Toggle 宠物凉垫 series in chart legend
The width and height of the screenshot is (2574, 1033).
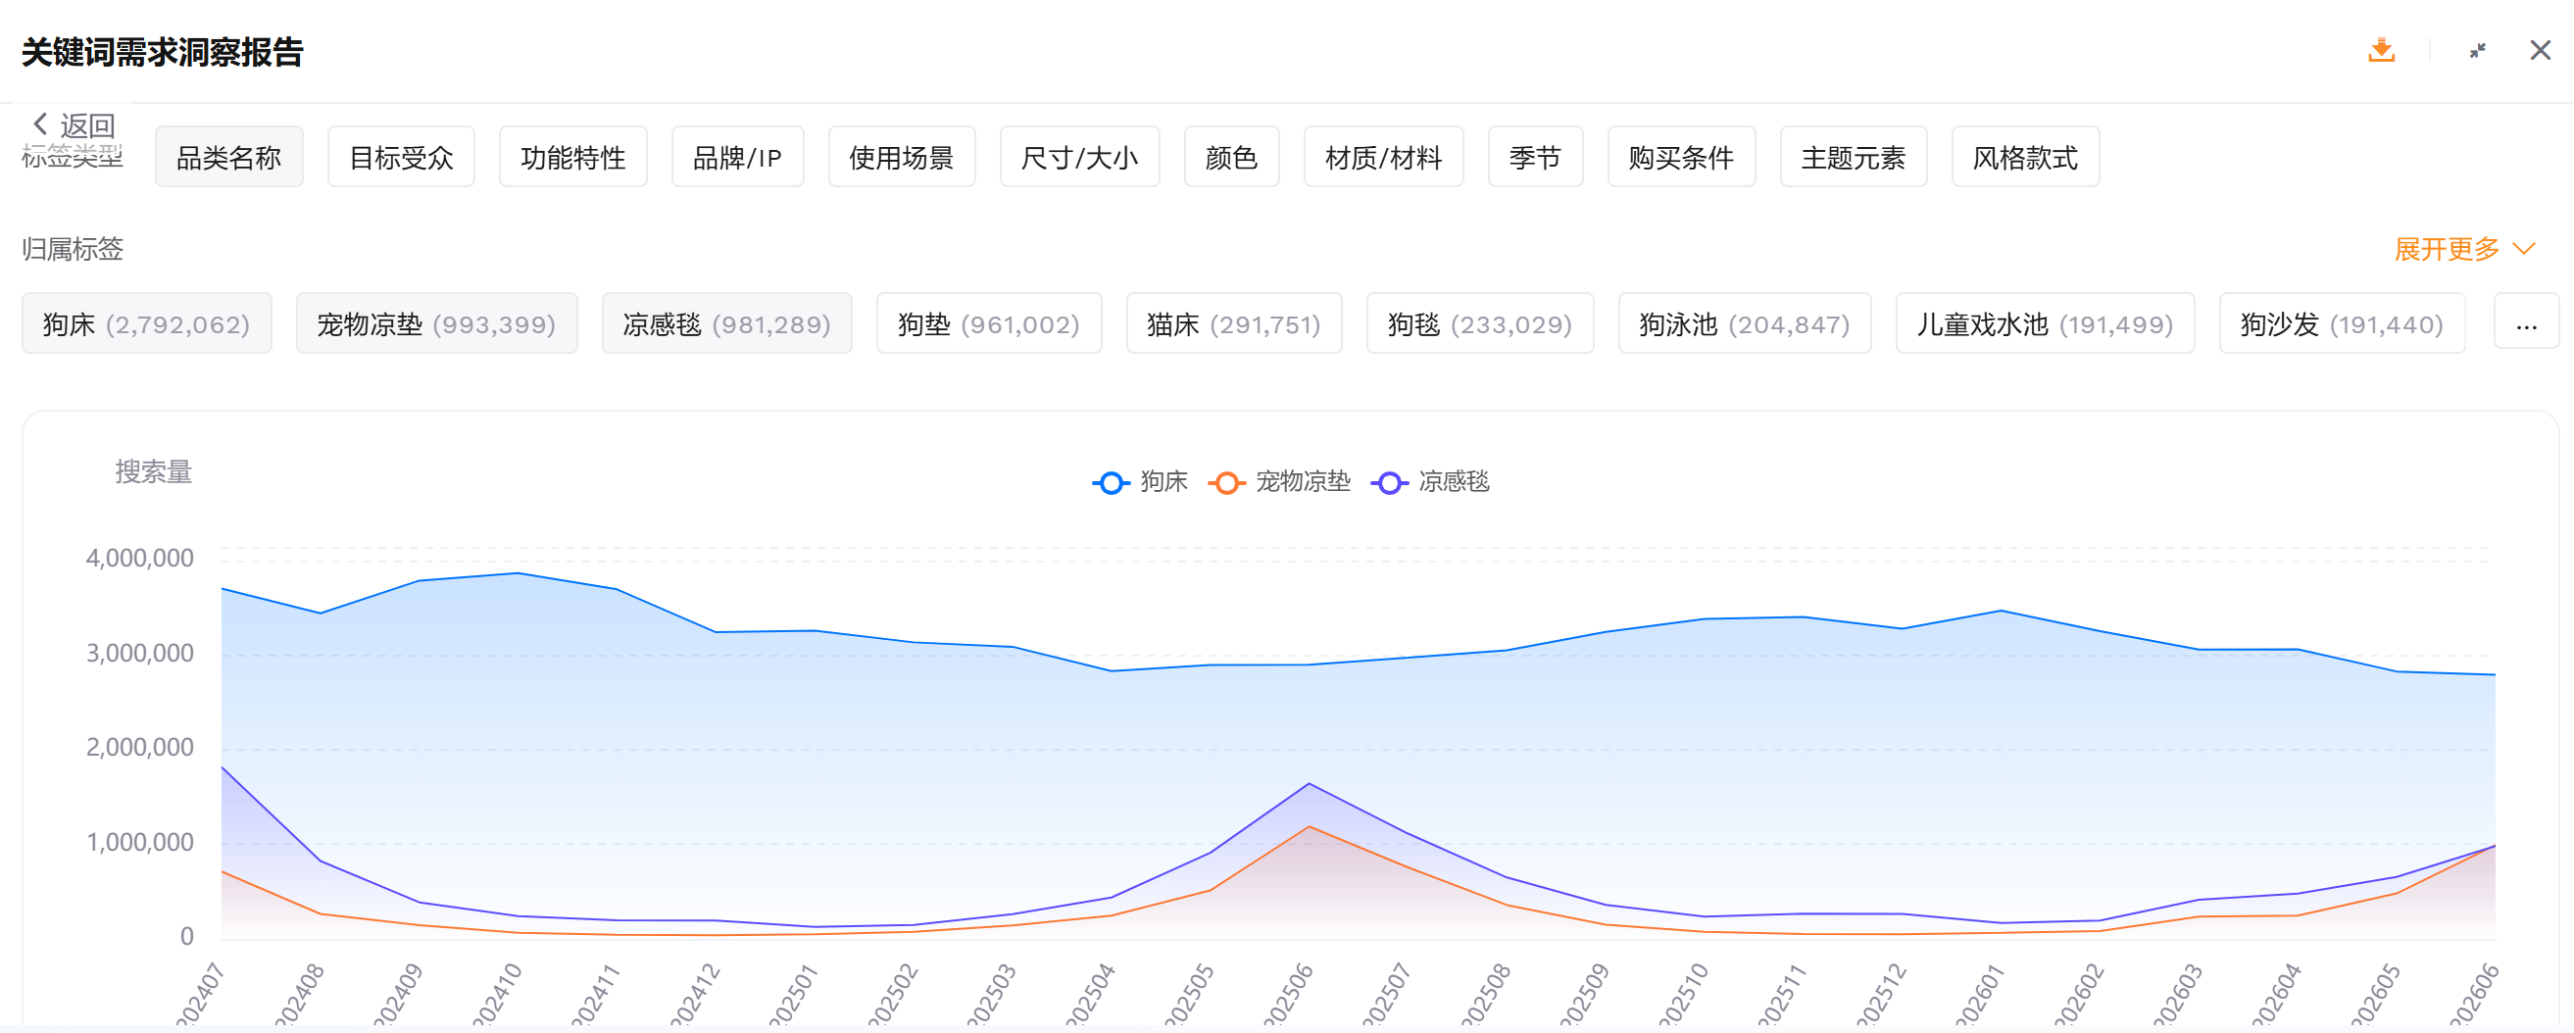1278,481
